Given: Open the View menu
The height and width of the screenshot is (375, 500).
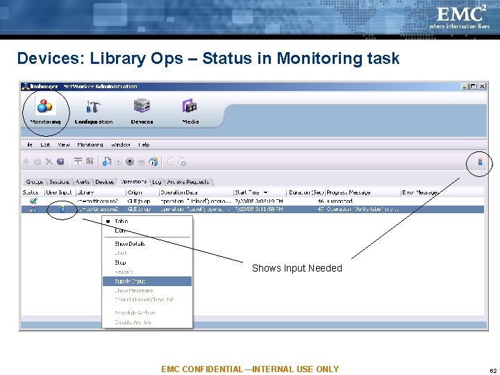Looking at the screenshot, I should 64,144.
